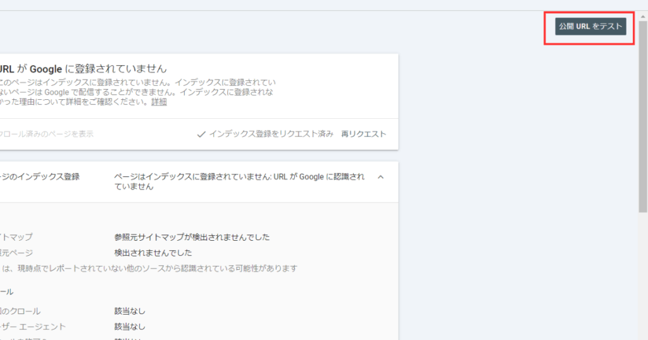Click the ページのインデックス登録 row label
648x340 pixels.
click(40, 177)
